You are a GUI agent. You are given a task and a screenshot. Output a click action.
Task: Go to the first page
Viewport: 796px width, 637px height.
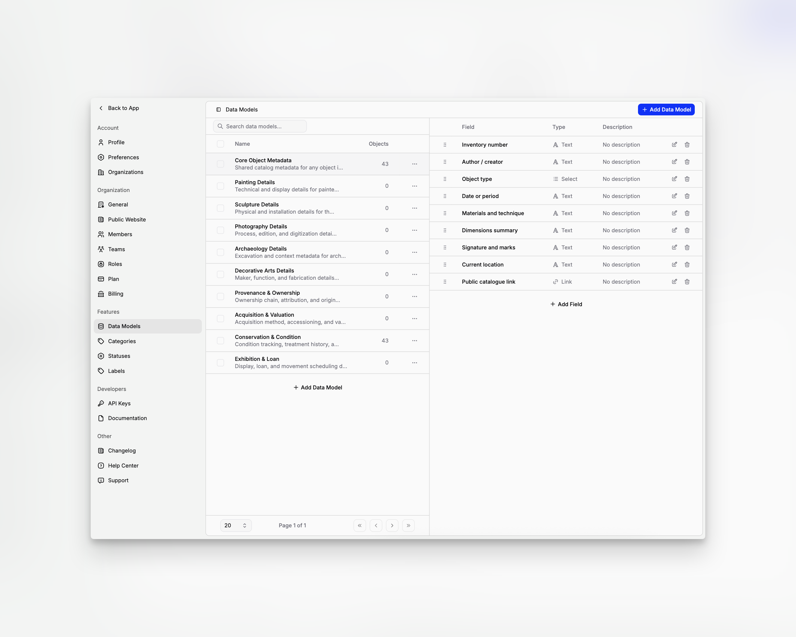click(360, 526)
